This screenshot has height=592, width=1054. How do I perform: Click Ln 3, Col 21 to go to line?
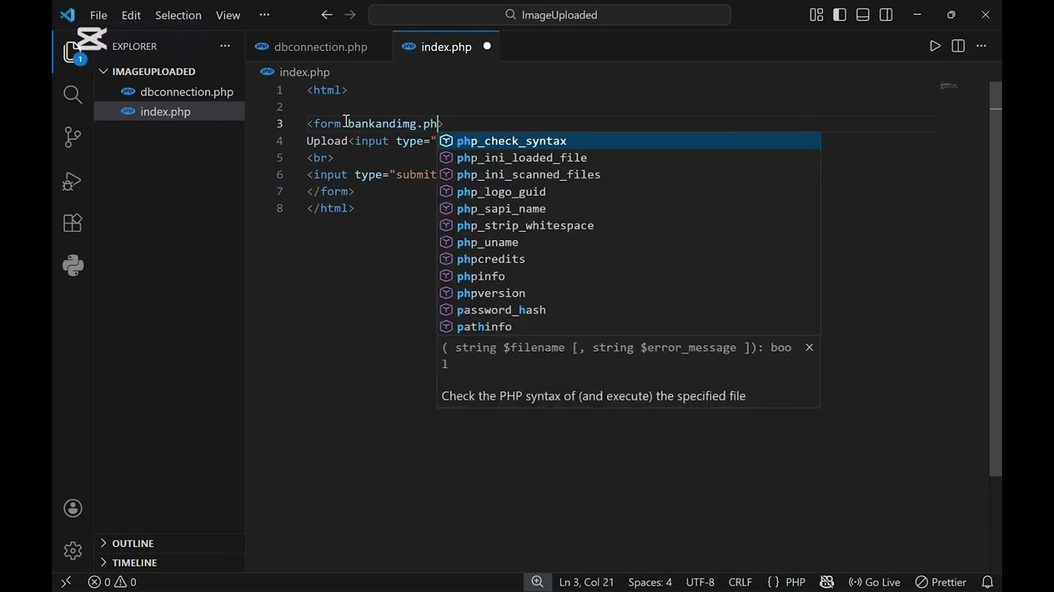(x=586, y=582)
